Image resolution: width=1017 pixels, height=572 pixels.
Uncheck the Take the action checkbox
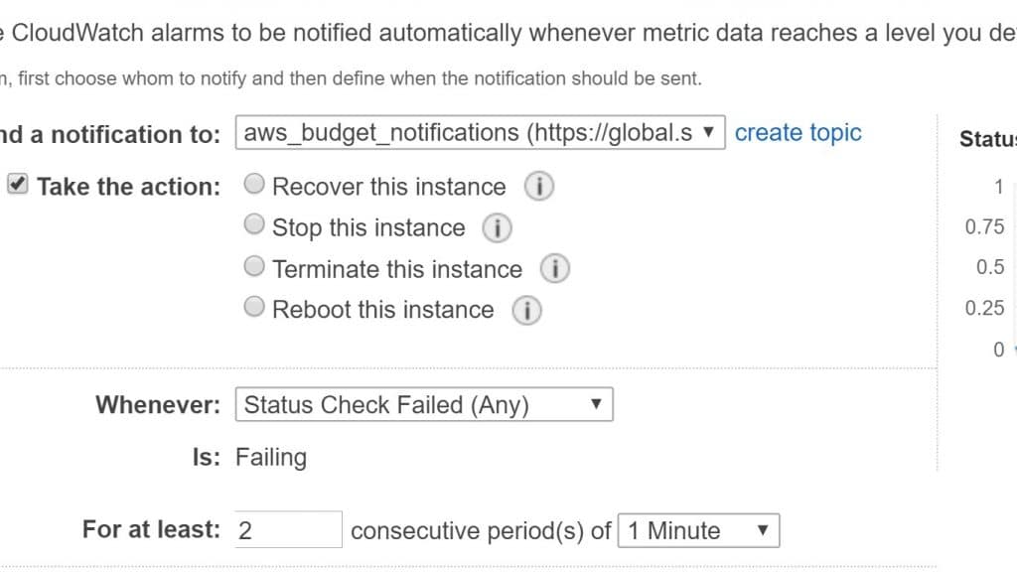pyautogui.click(x=18, y=184)
